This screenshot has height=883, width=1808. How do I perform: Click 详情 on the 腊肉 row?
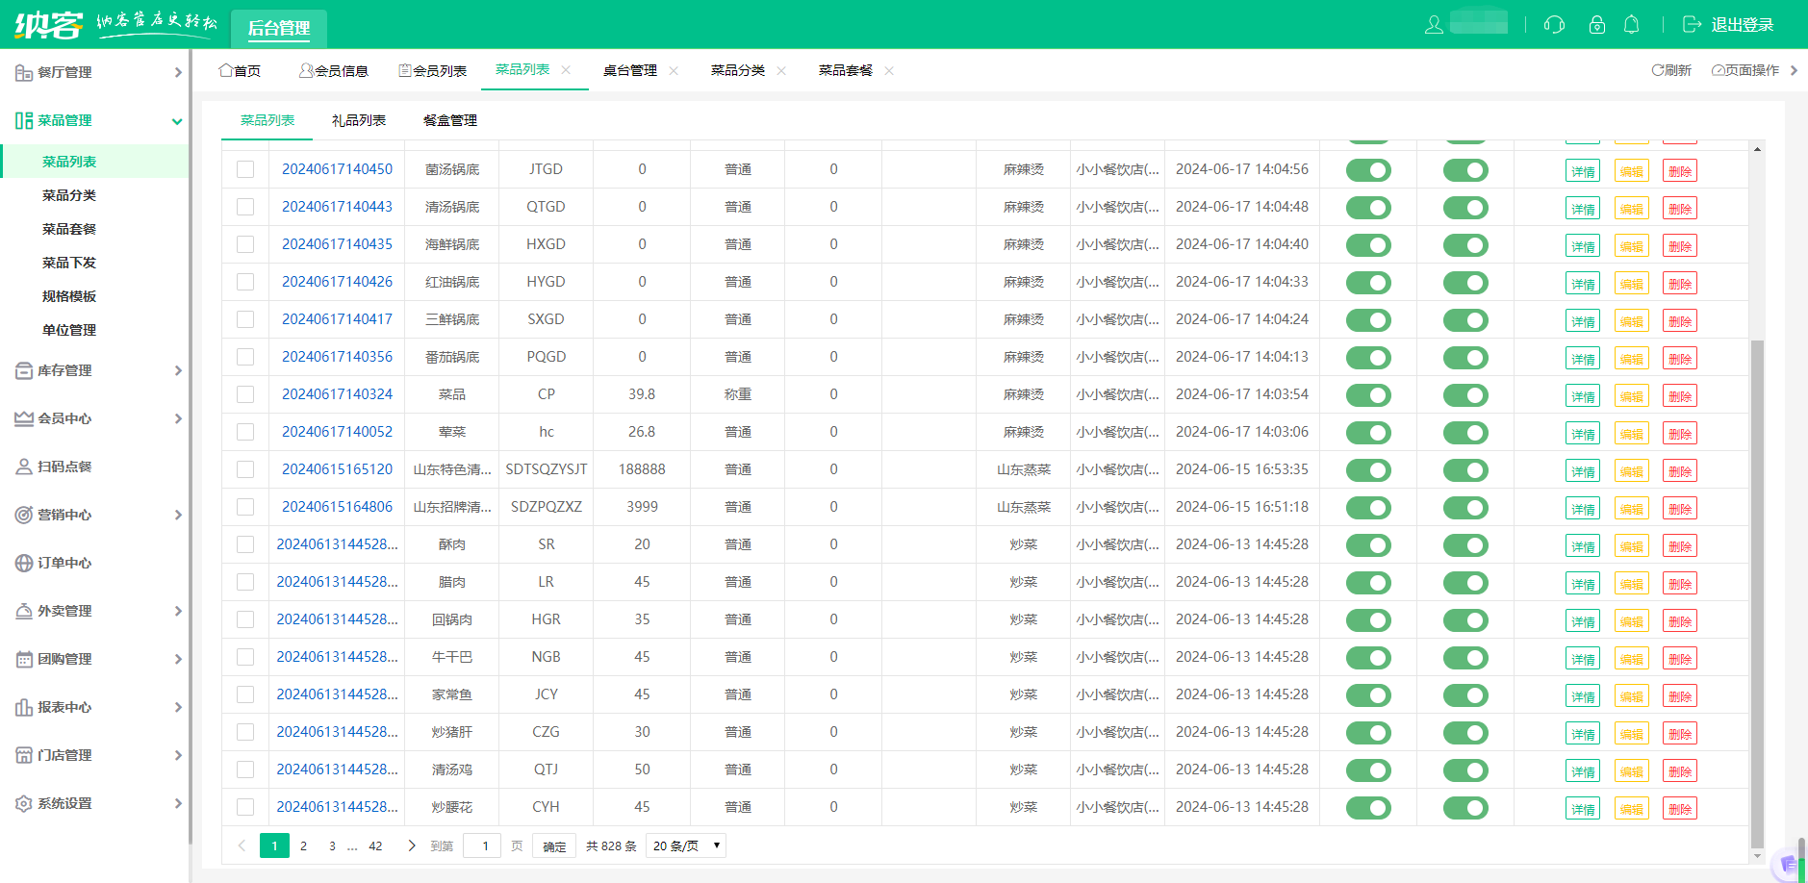point(1583,583)
